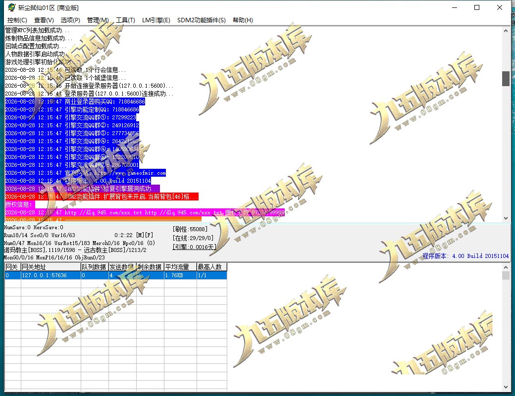Open the 管理(M) menu

coord(98,20)
